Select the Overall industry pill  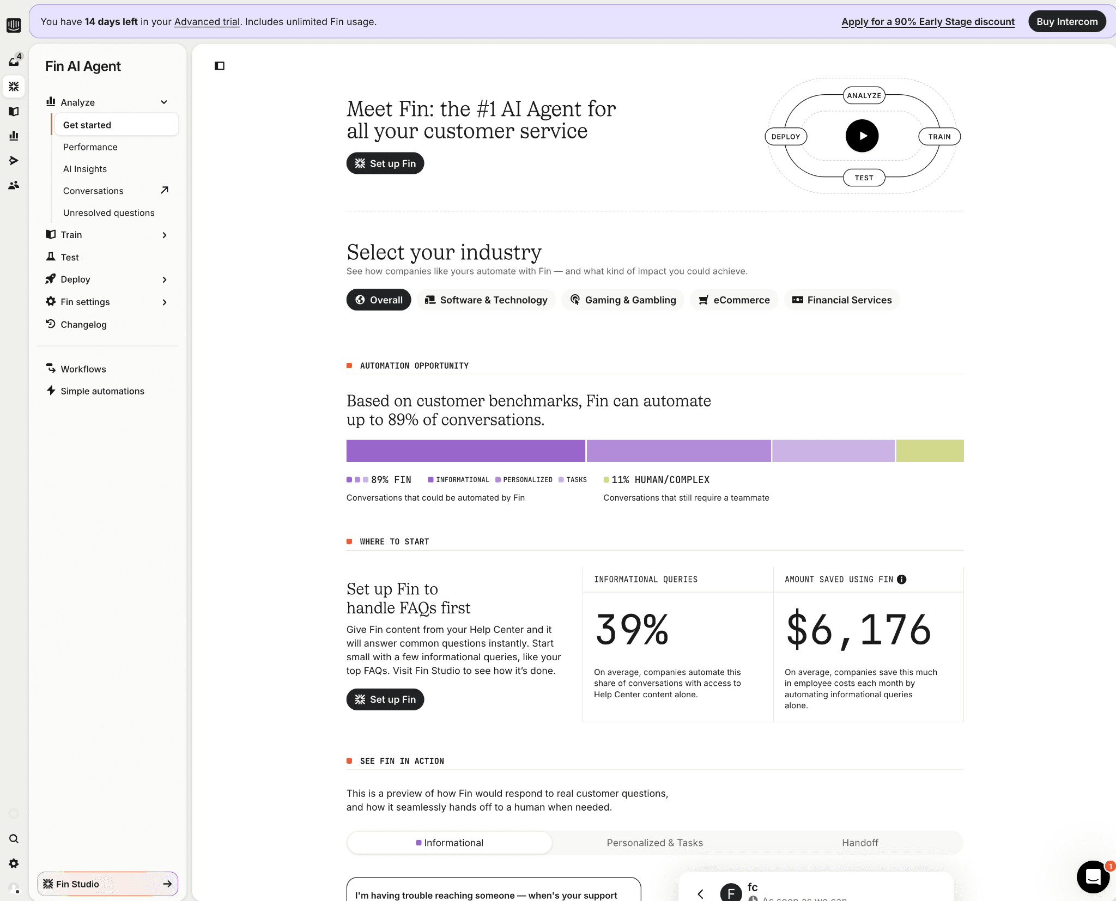click(x=379, y=300)
